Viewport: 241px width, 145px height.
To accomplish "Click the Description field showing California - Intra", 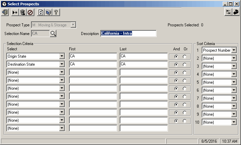I will pos(128,33).
